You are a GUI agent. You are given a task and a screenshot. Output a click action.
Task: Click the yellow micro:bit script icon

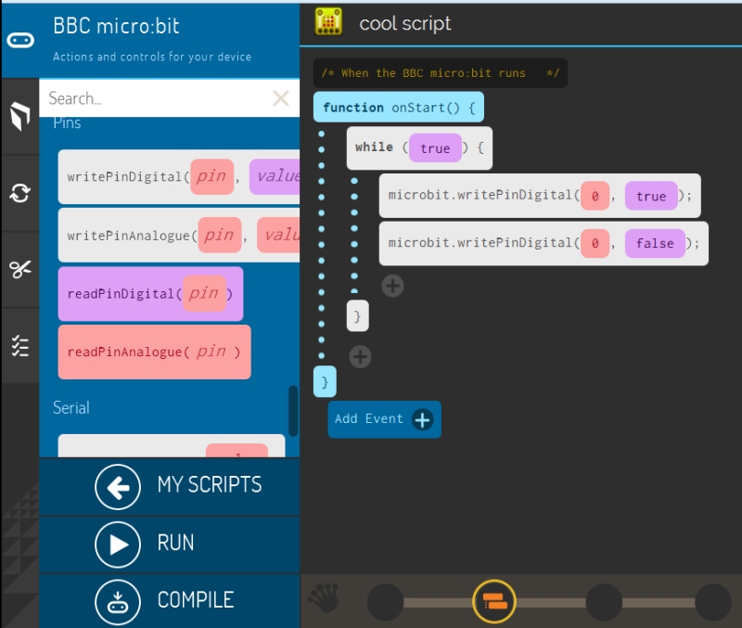coord(327,22)
